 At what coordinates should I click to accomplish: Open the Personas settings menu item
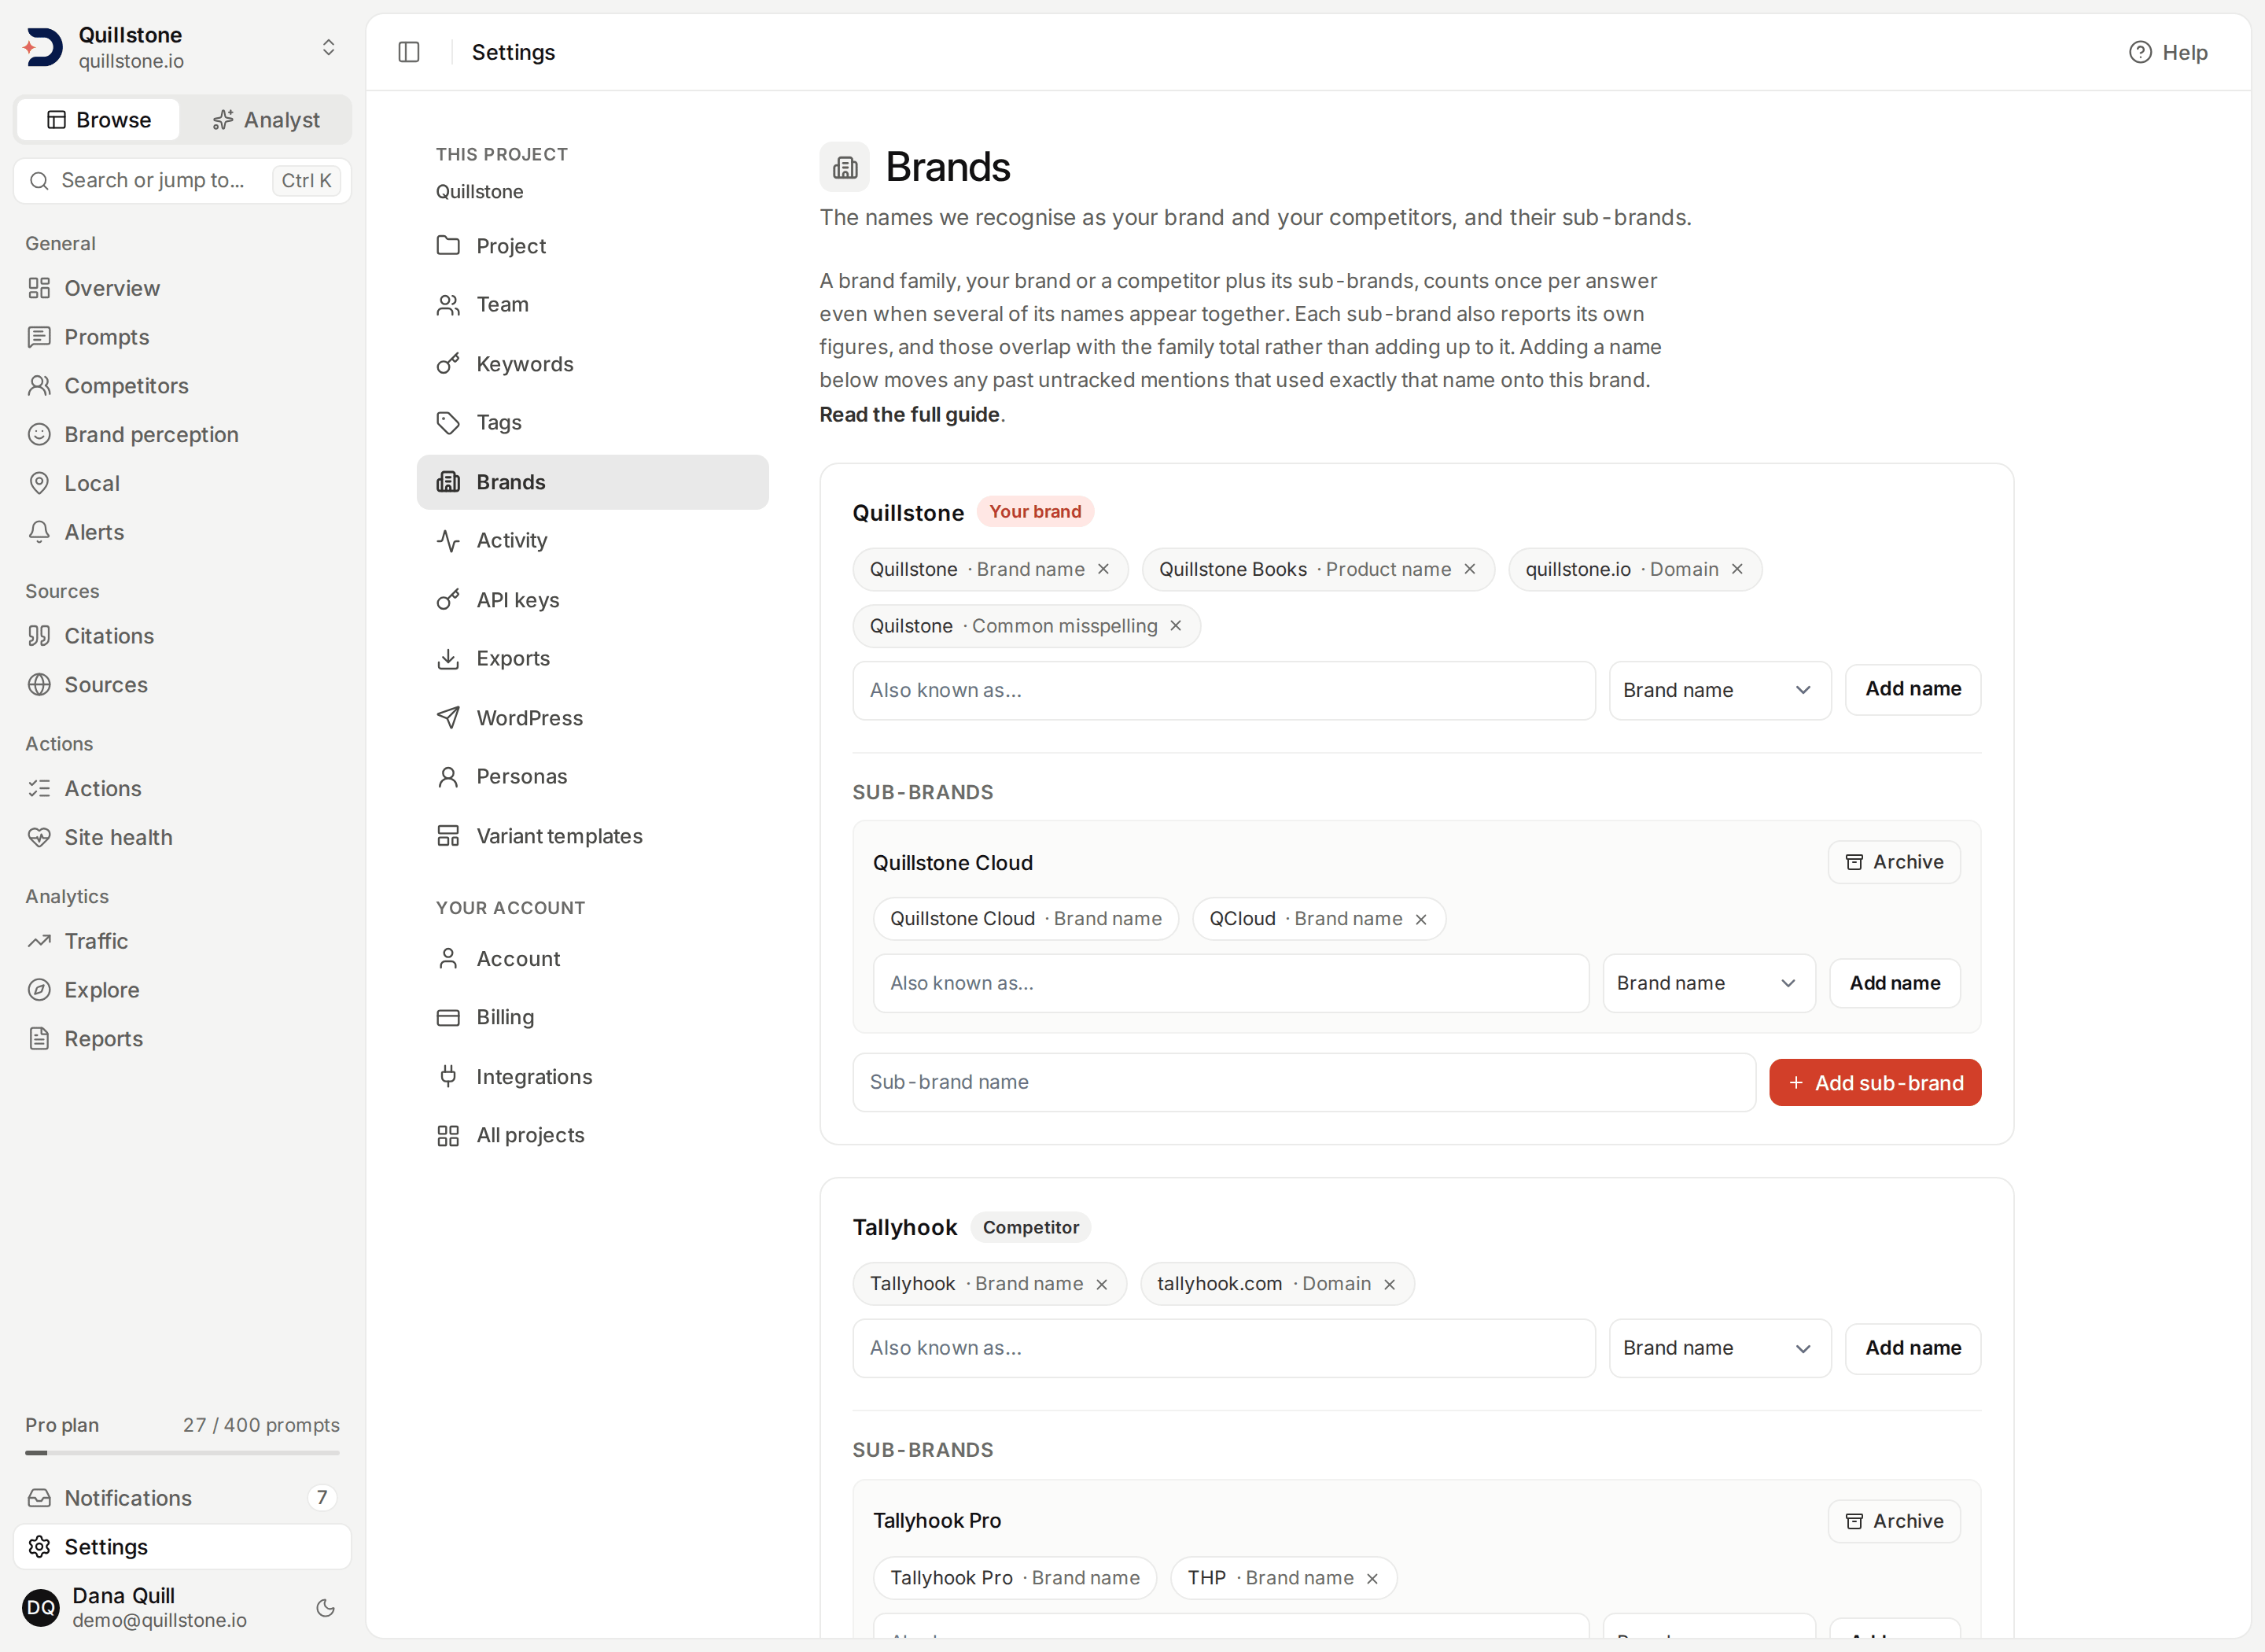pos(593,776)
